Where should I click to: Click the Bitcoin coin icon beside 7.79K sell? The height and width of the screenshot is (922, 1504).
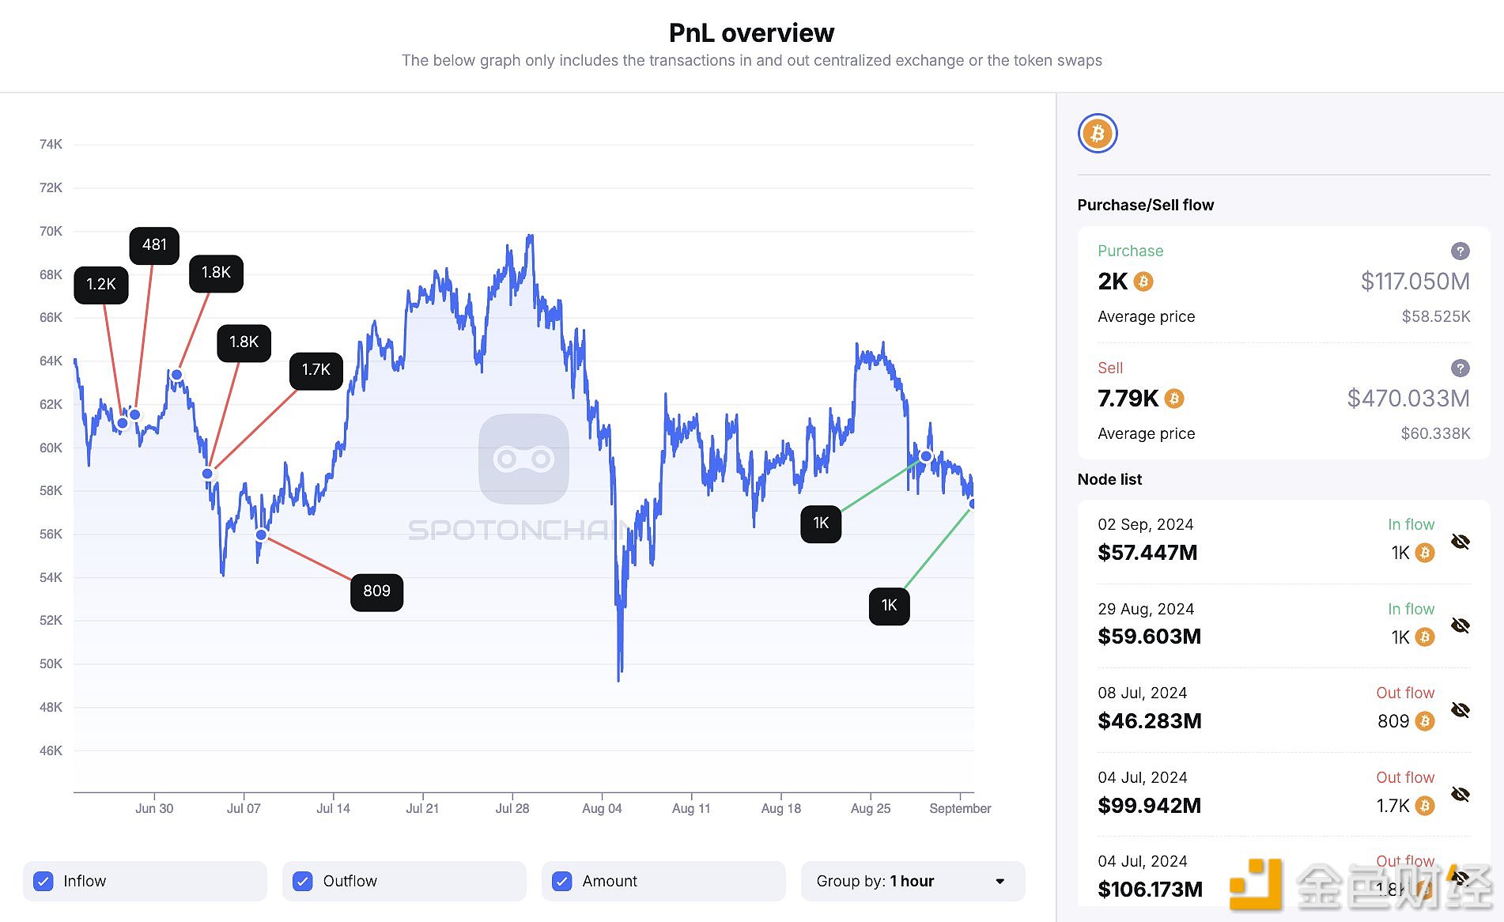[1174, 399]
